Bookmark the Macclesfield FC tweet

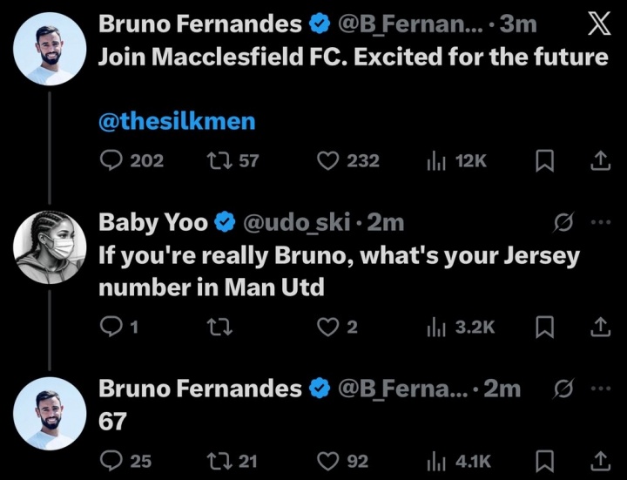pyautogui.click(x=545, y=161)
